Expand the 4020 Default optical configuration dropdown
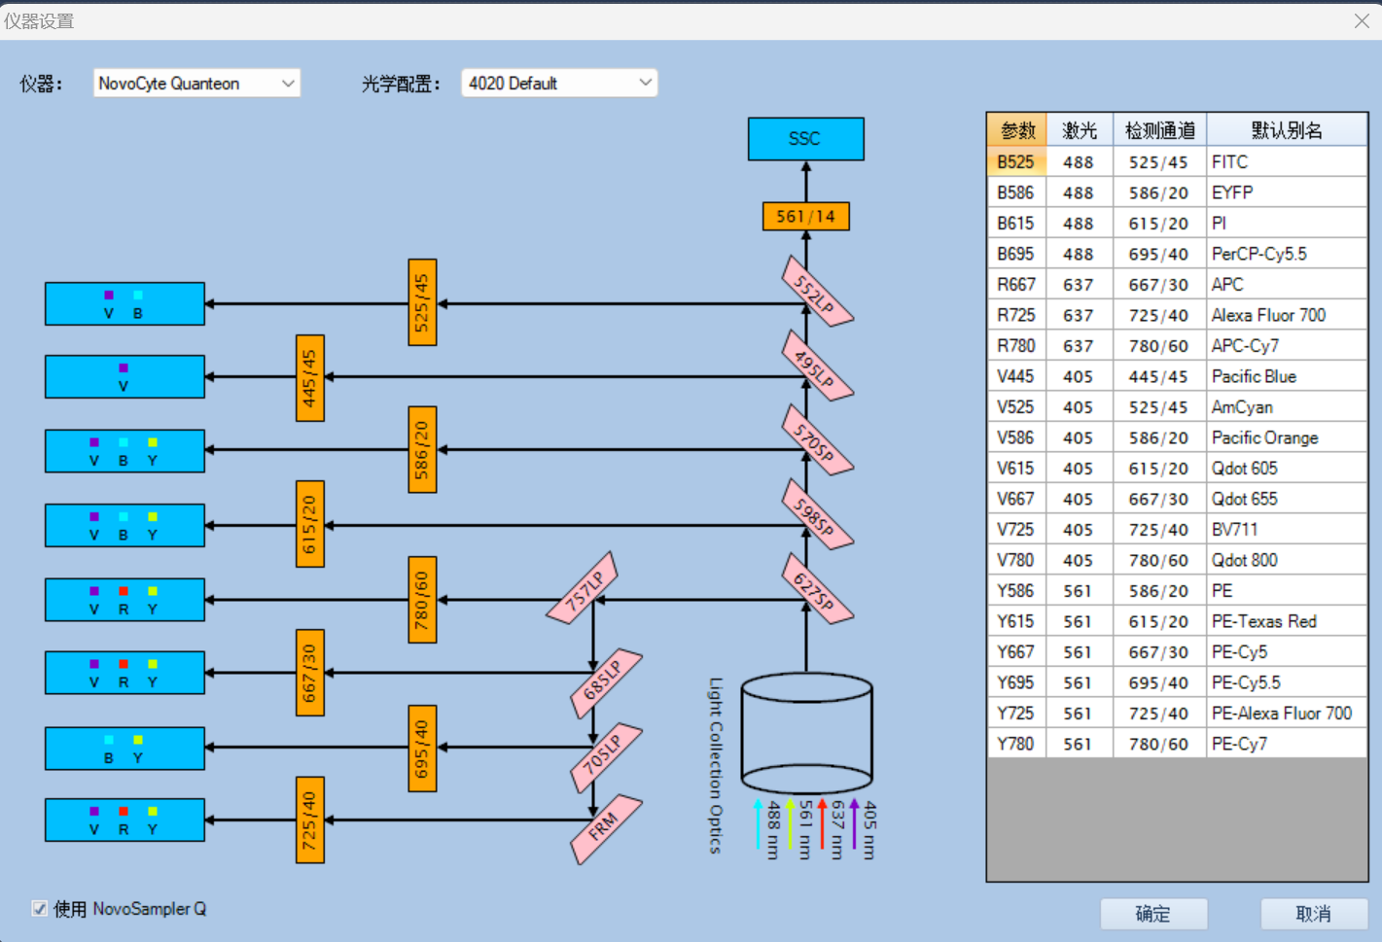1382x942 pixels. pyautogui.click(x=559, y=84)
